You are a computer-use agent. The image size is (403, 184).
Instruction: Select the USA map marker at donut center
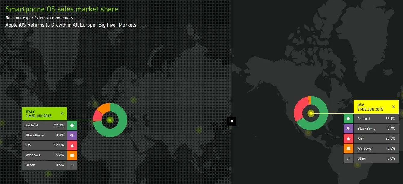coord(311,113)
